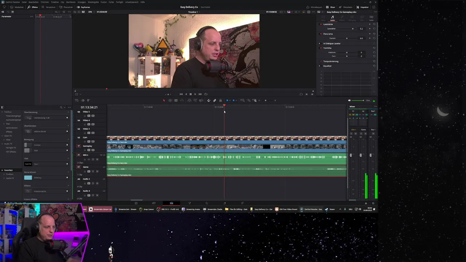Enable the Equalizer toggle
Image resolution: width=466 pixels, height=262 pixels.
(x=321, y=66)
